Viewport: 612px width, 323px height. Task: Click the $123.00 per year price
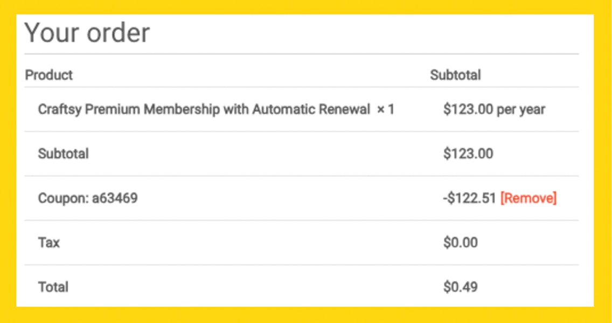coord(494,110)
